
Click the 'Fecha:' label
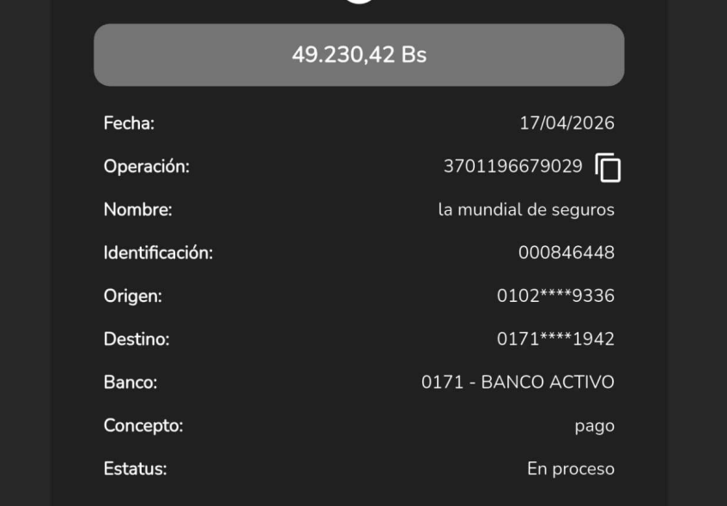(x=129, y=123)
